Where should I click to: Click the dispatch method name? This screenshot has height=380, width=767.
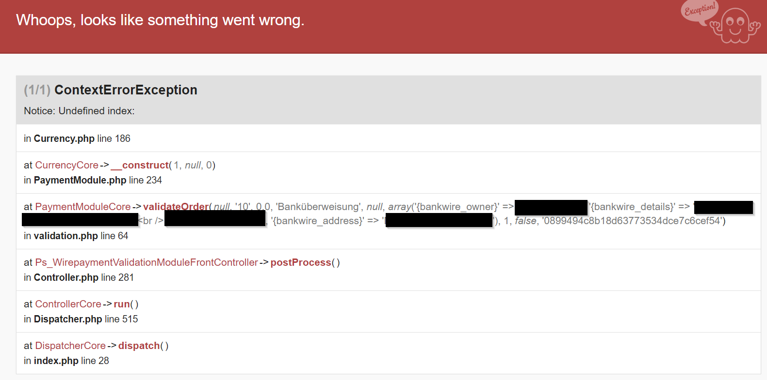[139, 346]
